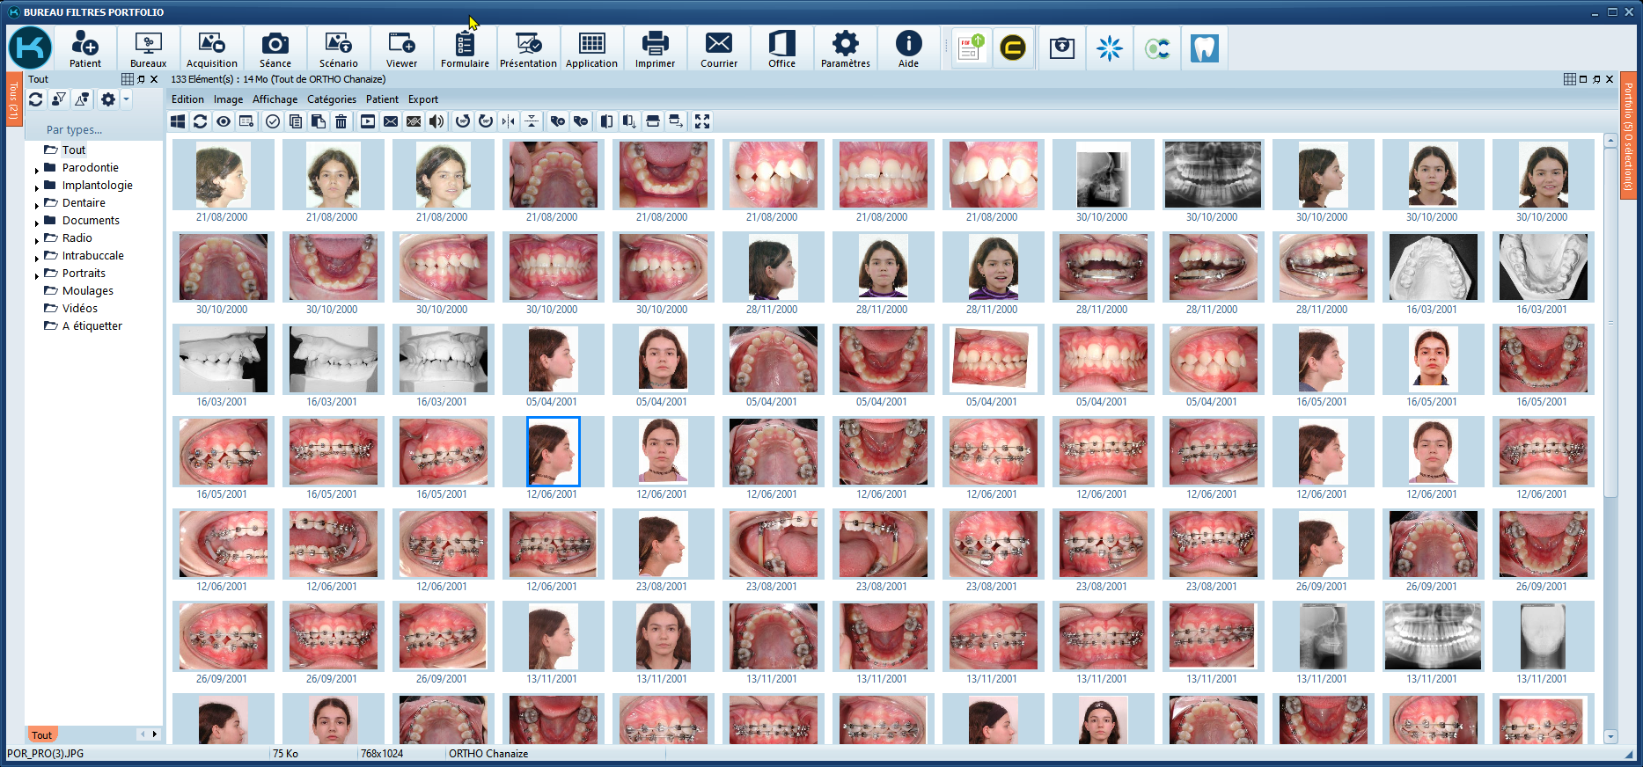The width and height of the screenshot is (1643, 767).
Task: Select the highlighted 12/06/2001 profile portrait thumbnail
Action: (553, 451)
